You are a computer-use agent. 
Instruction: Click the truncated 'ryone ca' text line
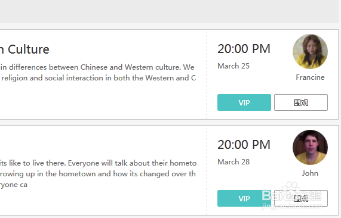(14, 185)
